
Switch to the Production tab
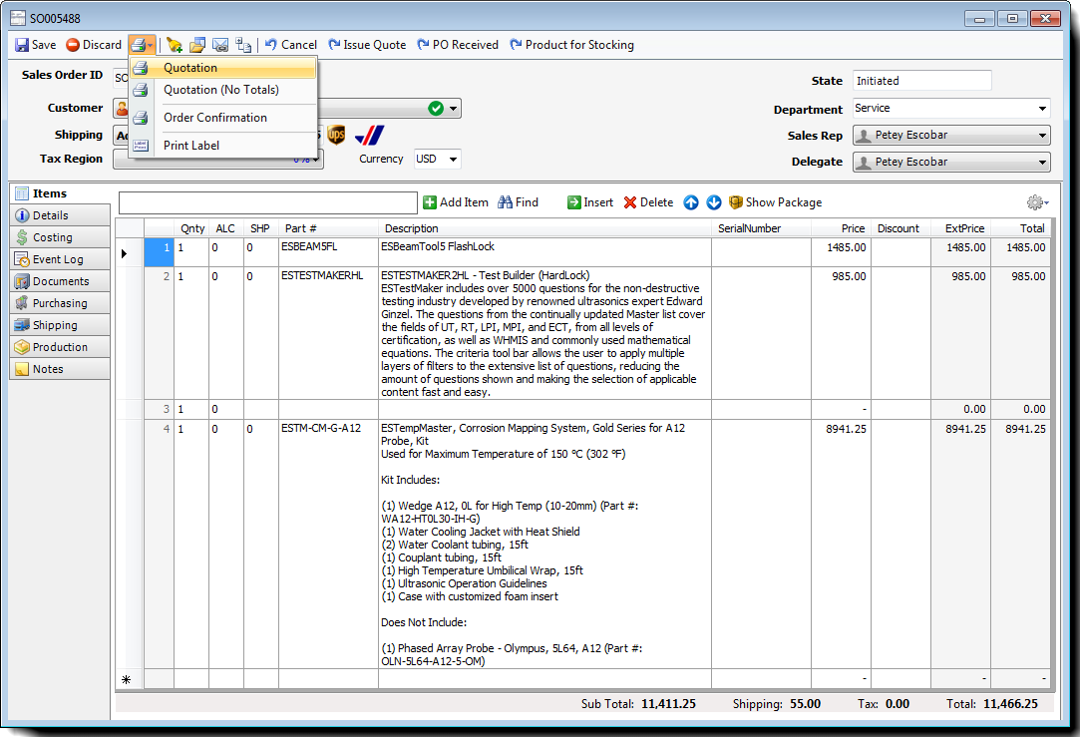60,348
